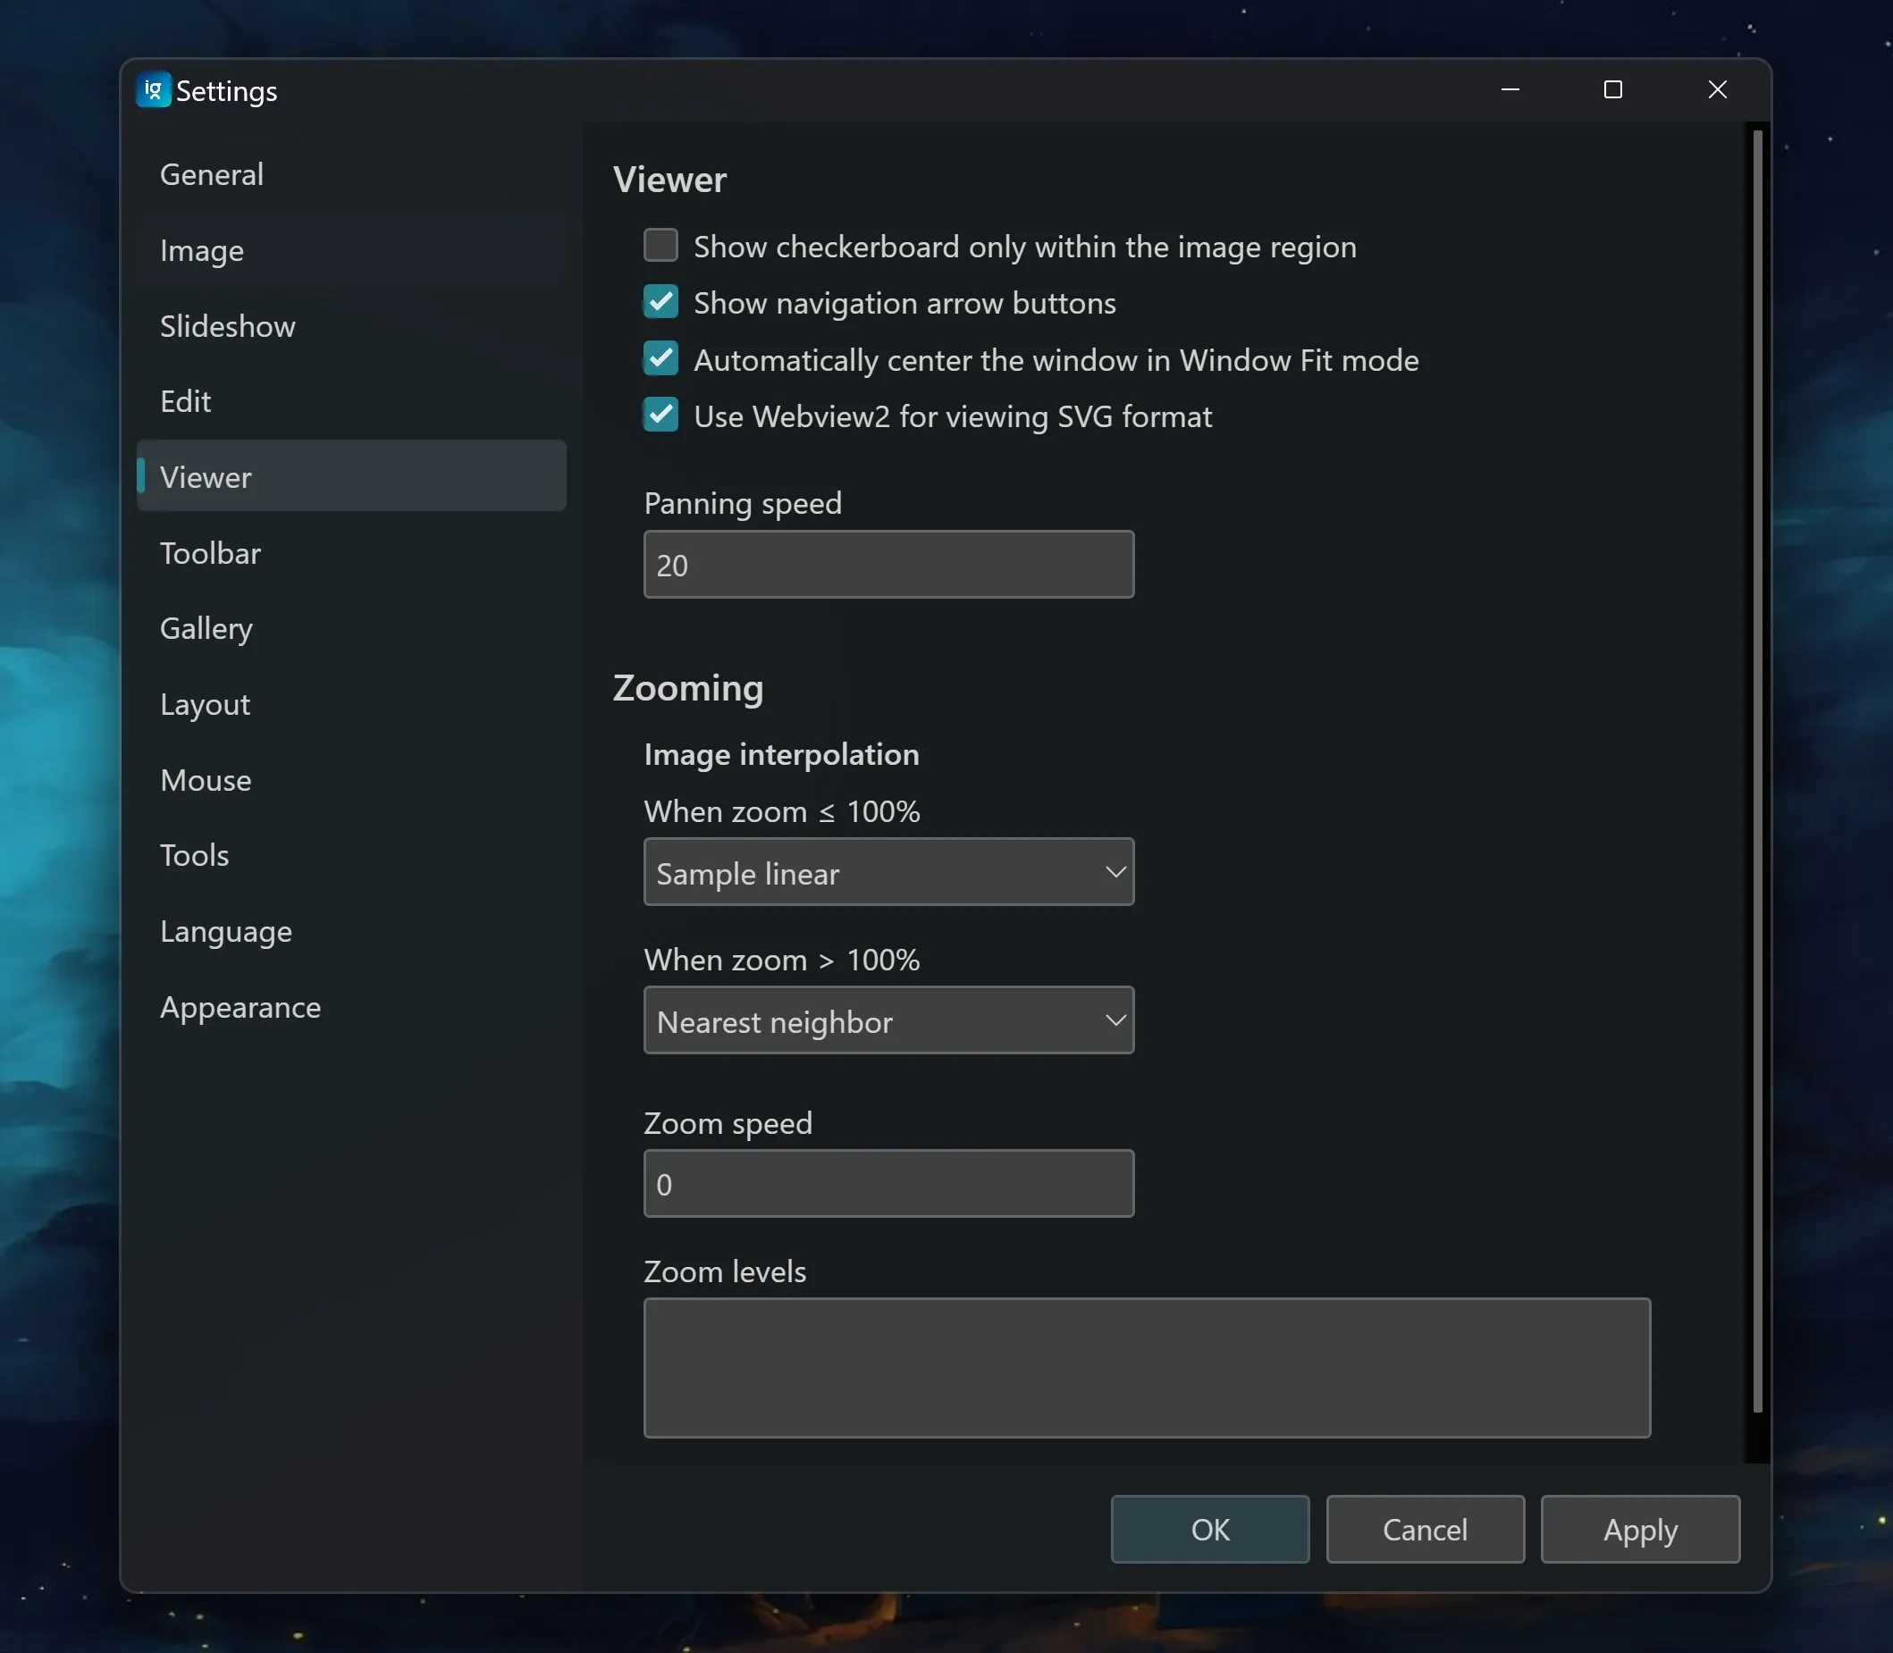Viewport: 1893px width, 1653px height.
Task: Click the ImageGlass app icon in title bar
Action: (153, 90)
